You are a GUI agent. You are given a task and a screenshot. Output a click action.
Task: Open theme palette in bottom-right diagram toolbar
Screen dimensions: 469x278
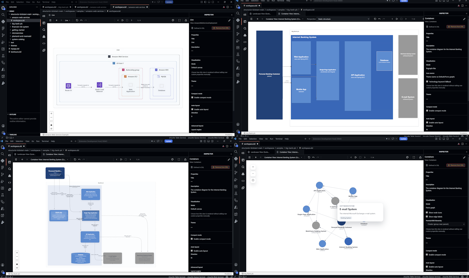tap(407, 157)
